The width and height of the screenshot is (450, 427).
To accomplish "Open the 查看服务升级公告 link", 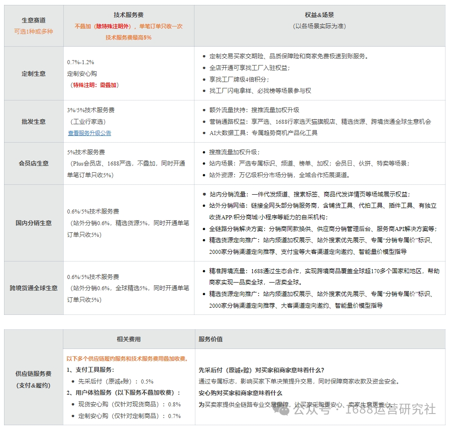I will (89, 133).
